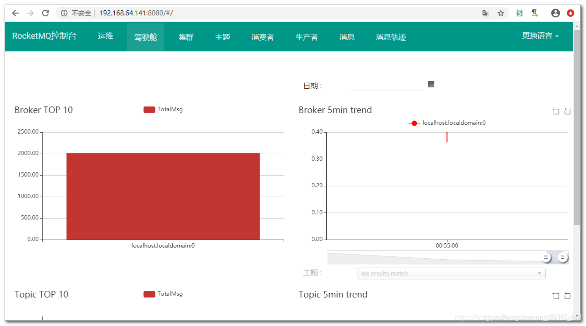This screenshot has height=326, width=586.
Task: Click the red Chrome update icon
Action: 571,13
